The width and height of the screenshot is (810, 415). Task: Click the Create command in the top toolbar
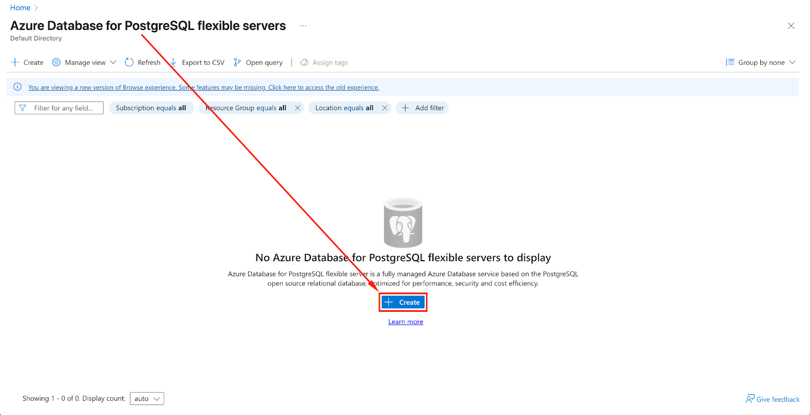[x=27, y=62]
